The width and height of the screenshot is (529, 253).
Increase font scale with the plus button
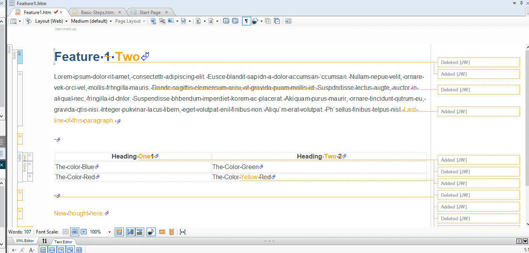(83, 232)
